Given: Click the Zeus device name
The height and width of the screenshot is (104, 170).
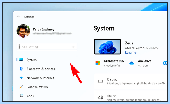Looking at the screenshot, I should 129,43.
